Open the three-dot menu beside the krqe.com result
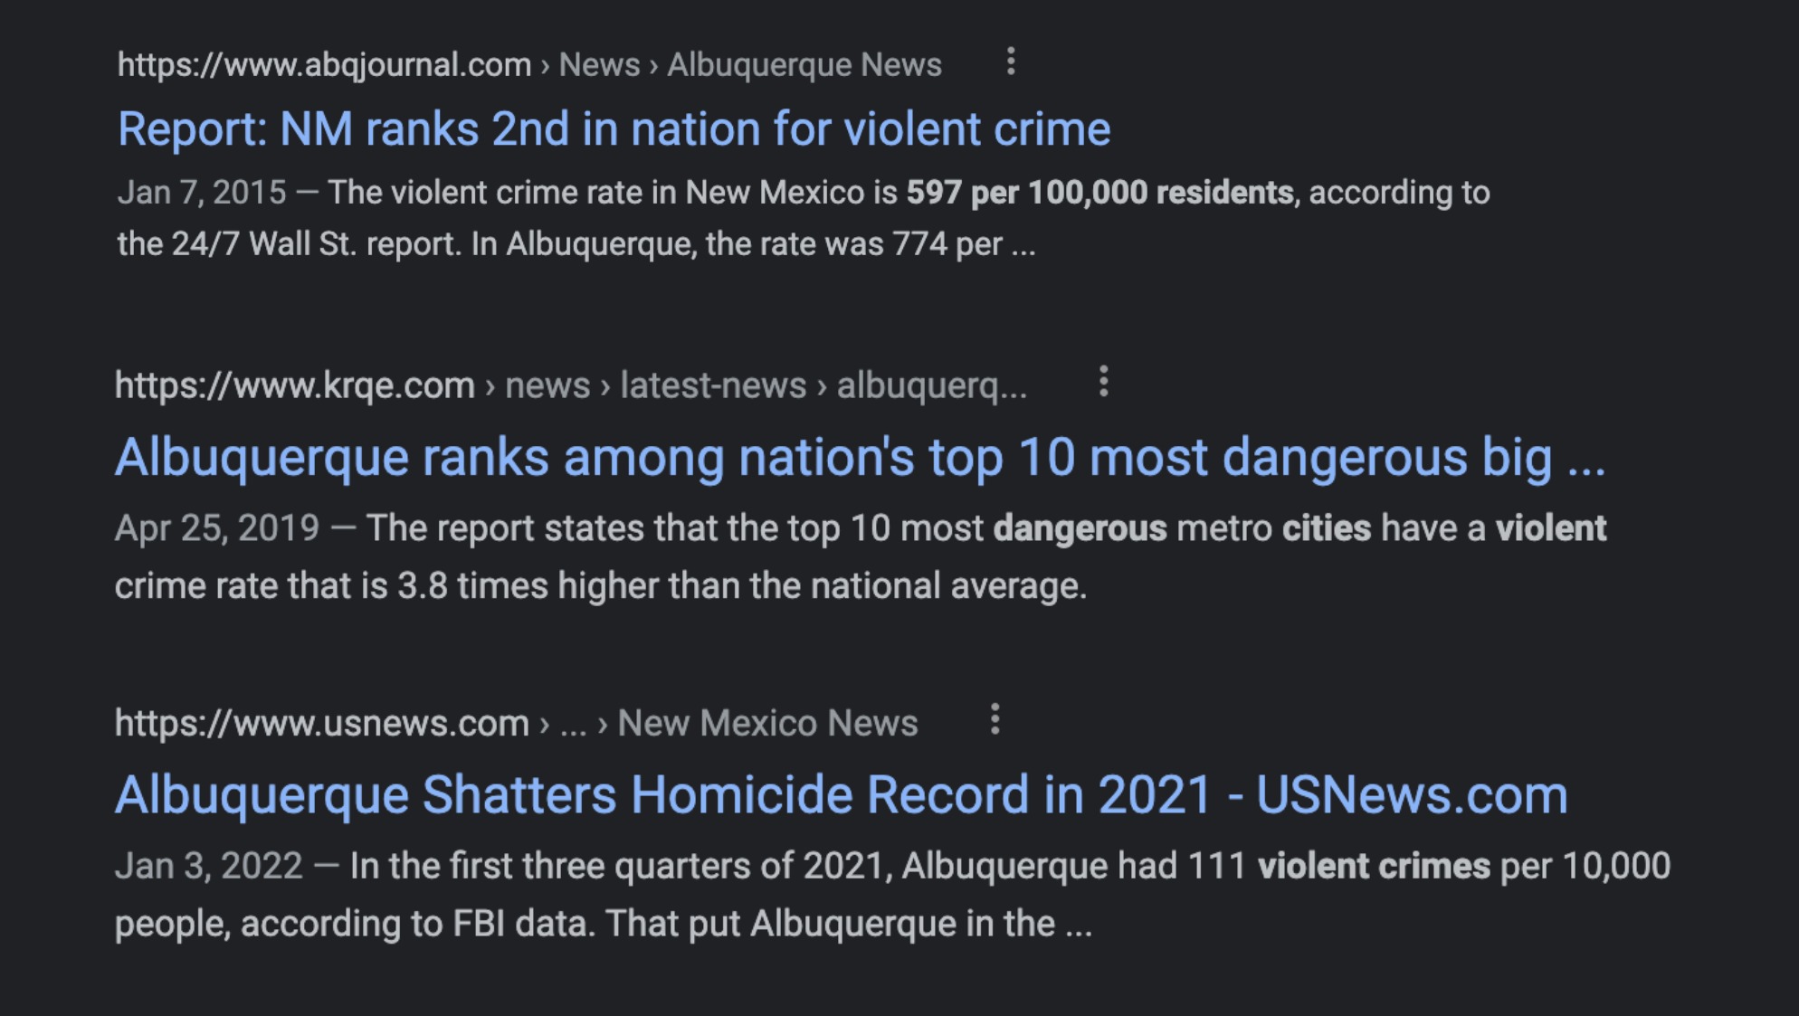 pos(1103,382)
